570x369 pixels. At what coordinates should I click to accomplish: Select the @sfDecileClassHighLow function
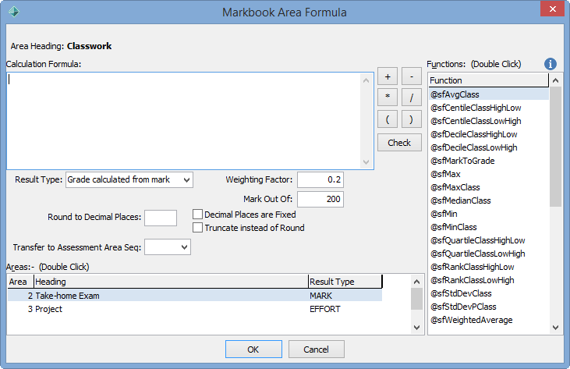click(x=489, y=134)
